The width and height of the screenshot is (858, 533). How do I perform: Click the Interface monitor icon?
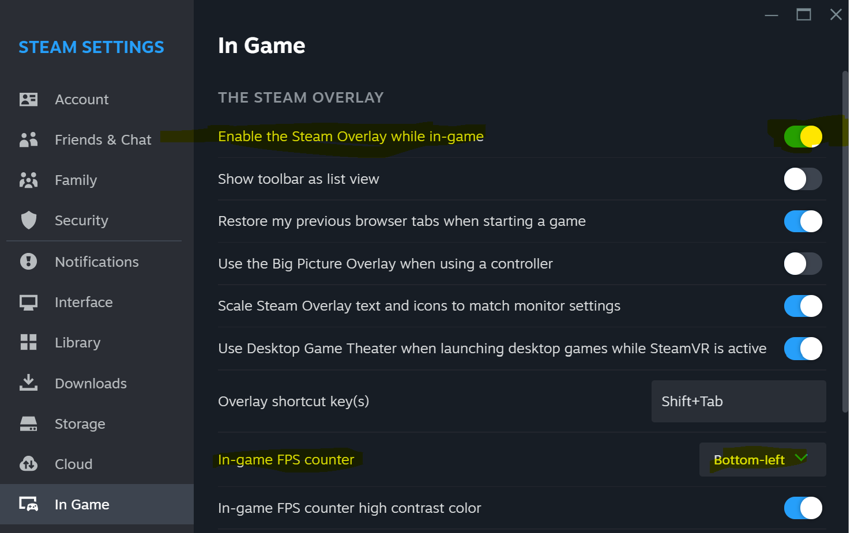[28, 303]
